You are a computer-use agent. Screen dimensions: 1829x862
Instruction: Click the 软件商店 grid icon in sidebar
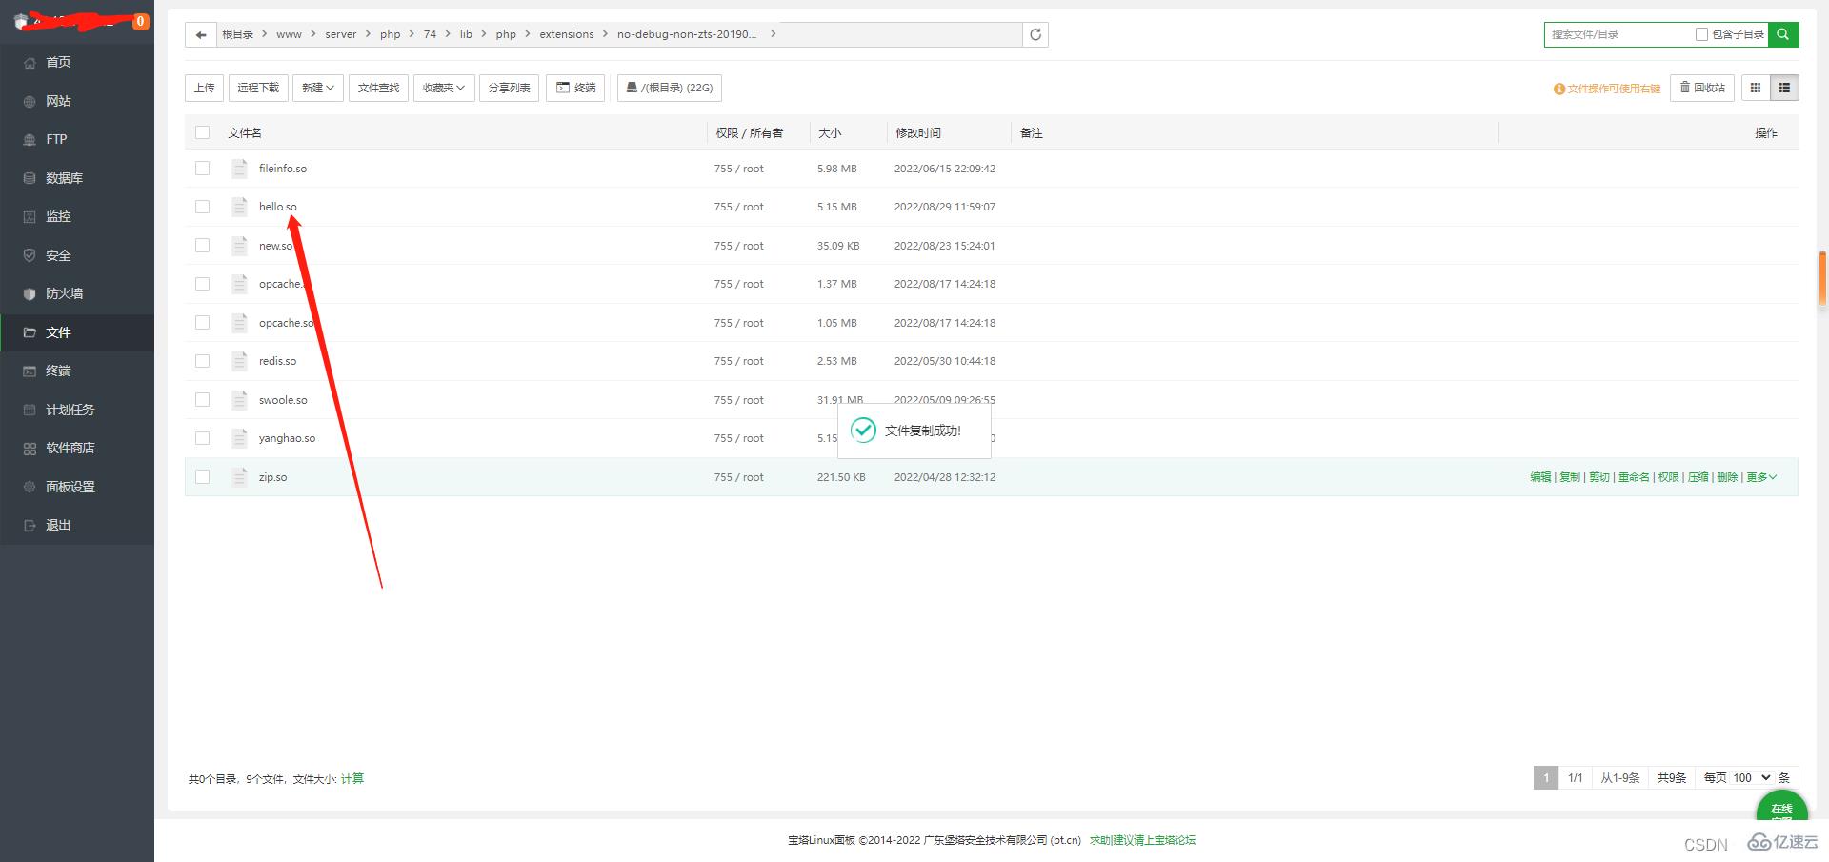coord(30,448)
